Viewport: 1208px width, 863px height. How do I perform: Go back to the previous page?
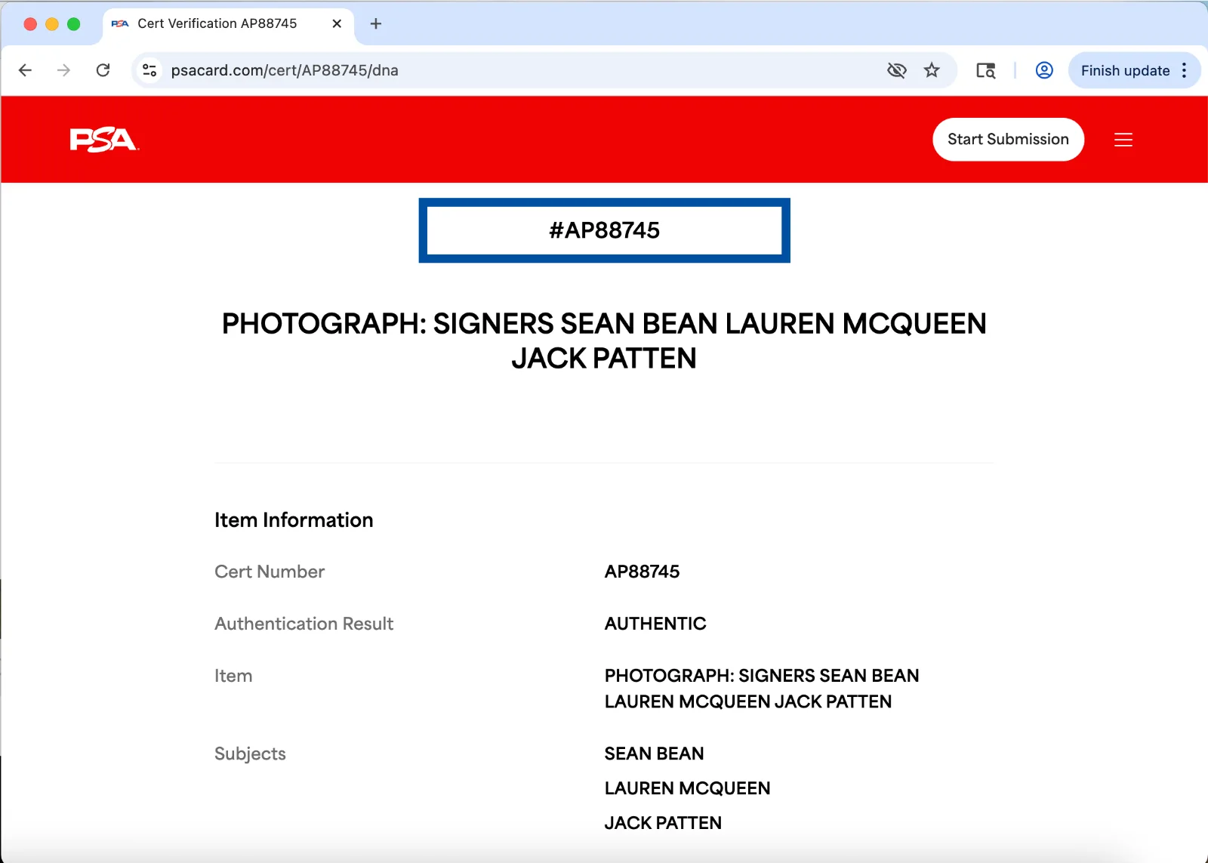pos(25,70)
